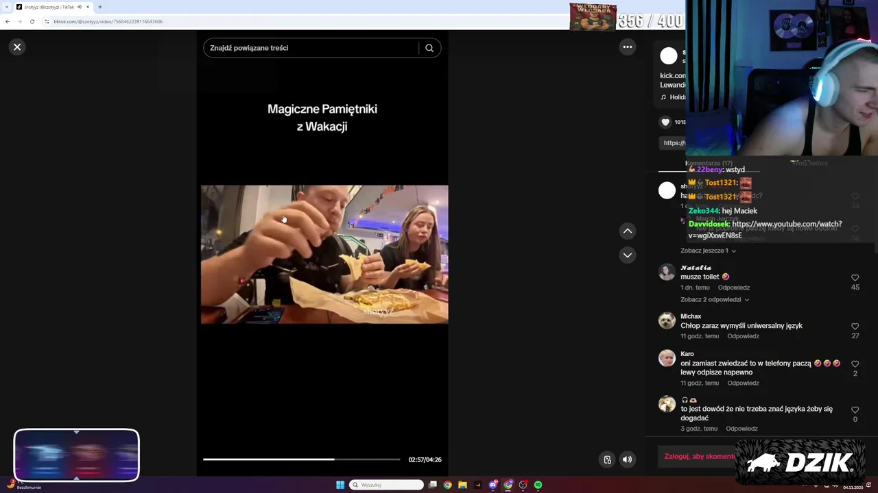Switch to the Komentarze (17) tab
The image size is (878, 493).
(709, 163)
